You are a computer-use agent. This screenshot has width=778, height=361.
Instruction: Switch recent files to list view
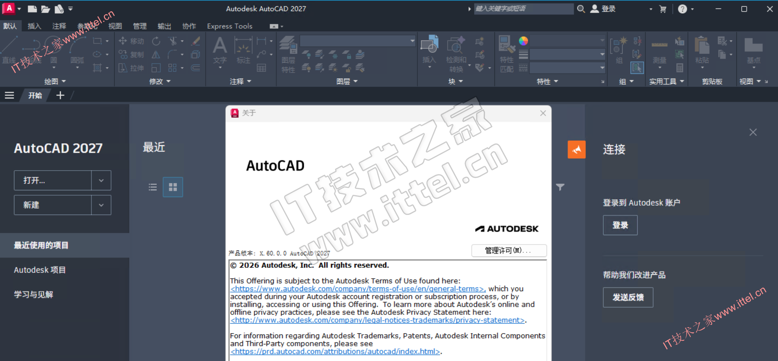click(153, 187)
